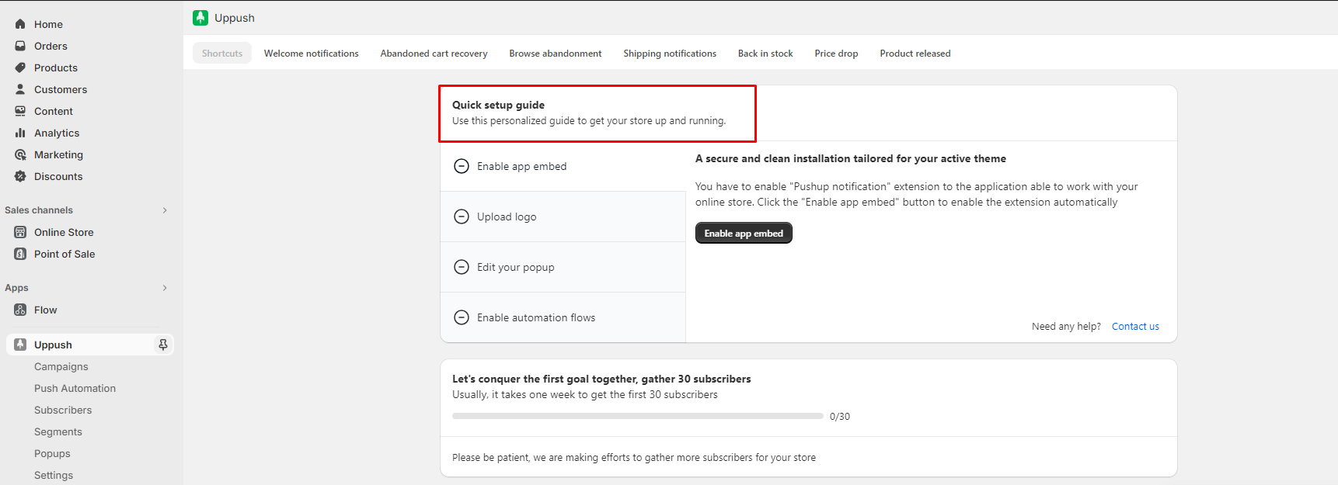The image size is (1338, 485).
Task: Toggle the Edit your popup step circle
Action: point(462,267)
